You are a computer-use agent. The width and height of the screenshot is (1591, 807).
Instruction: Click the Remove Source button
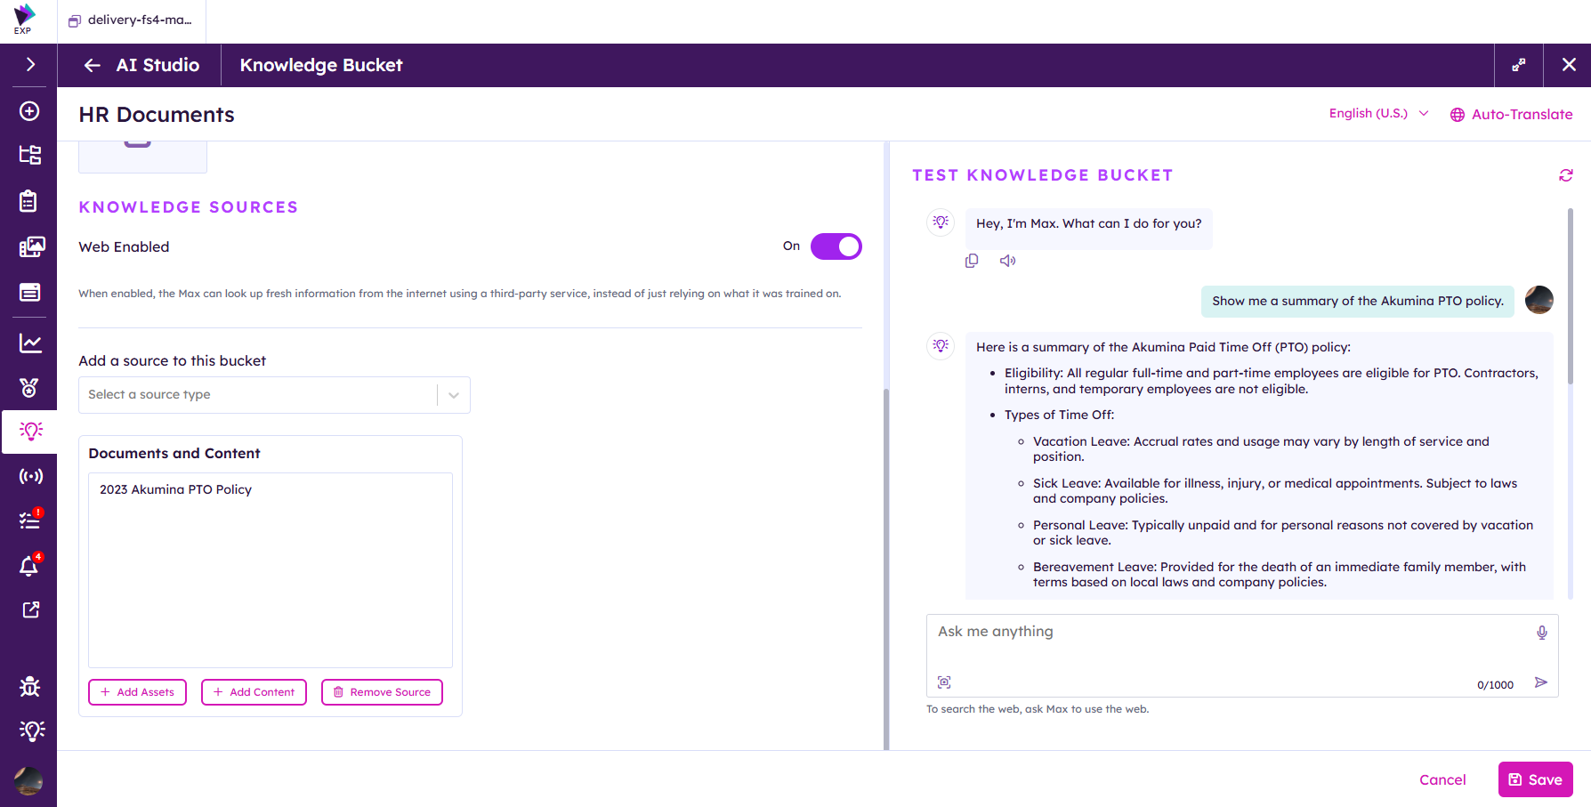coord(382,692)
